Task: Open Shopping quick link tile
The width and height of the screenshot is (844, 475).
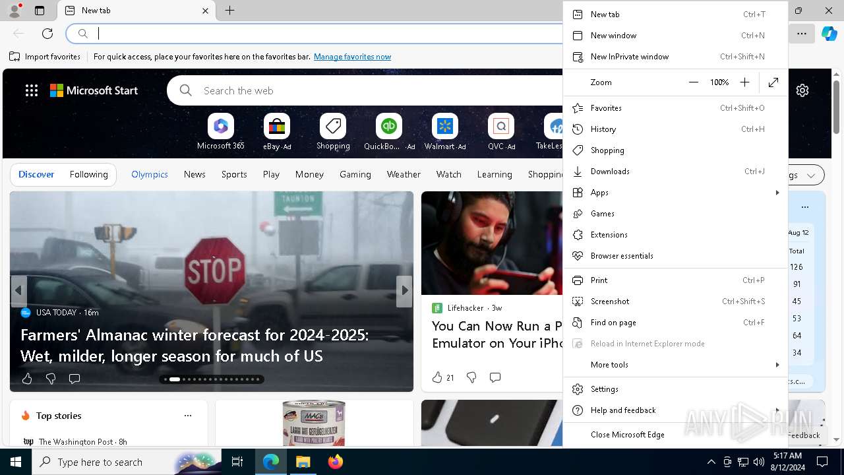Action: click(333, 132)
